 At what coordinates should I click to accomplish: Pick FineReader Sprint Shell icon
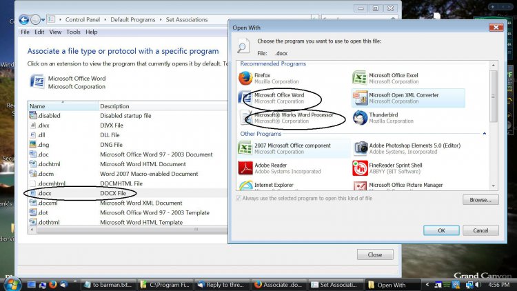click(360, 168)
